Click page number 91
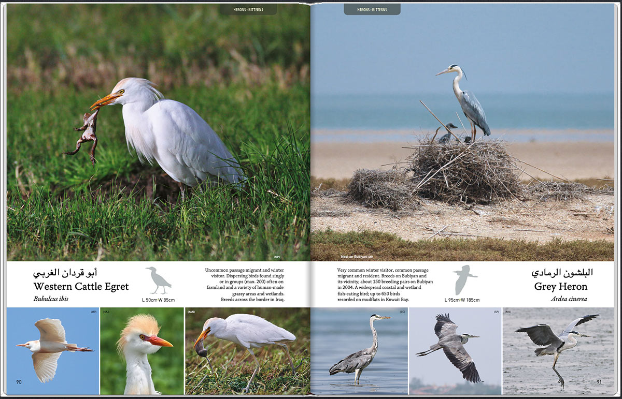The height and width of the screenshot is (399, 622). [599, 382]
